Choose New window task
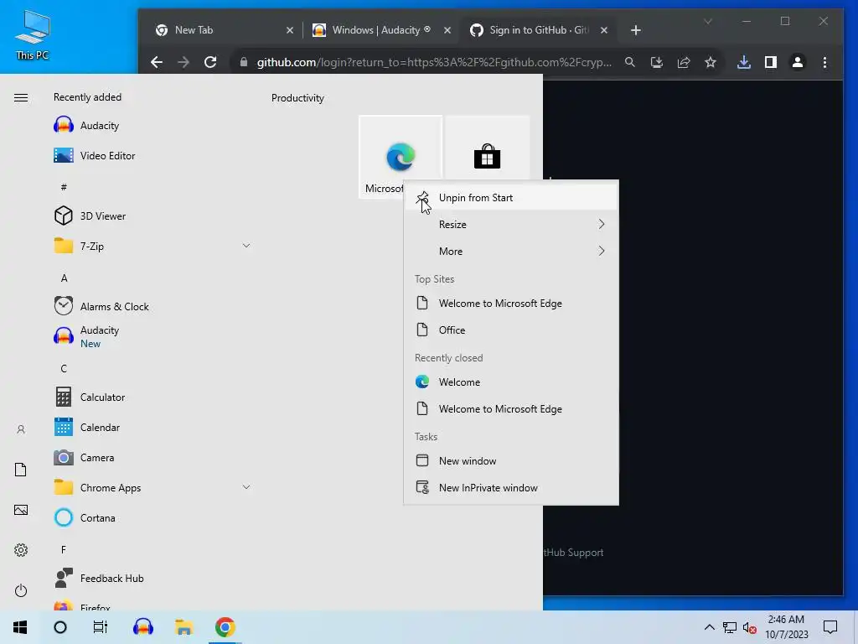Screen dimensions: 858x644 coord(511,461)
